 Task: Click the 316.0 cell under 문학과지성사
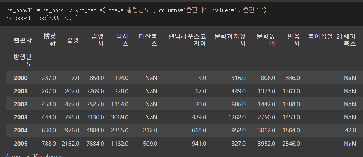click(238, 78)
